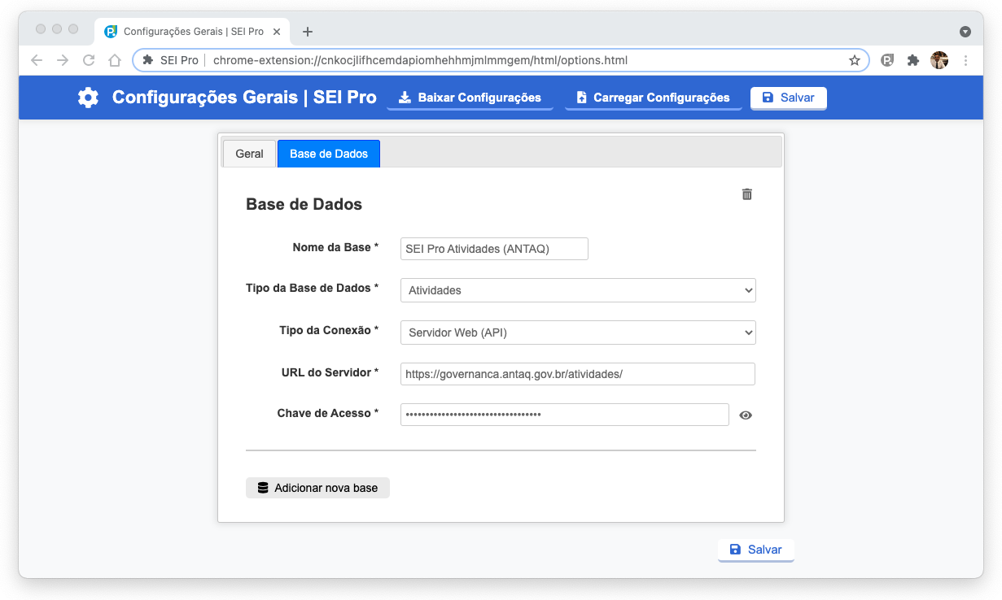This screenshot has height=600, width=1002.
Task: Click the Salvar button below the form
Action: pyautogui.click(x=755, y=550)
